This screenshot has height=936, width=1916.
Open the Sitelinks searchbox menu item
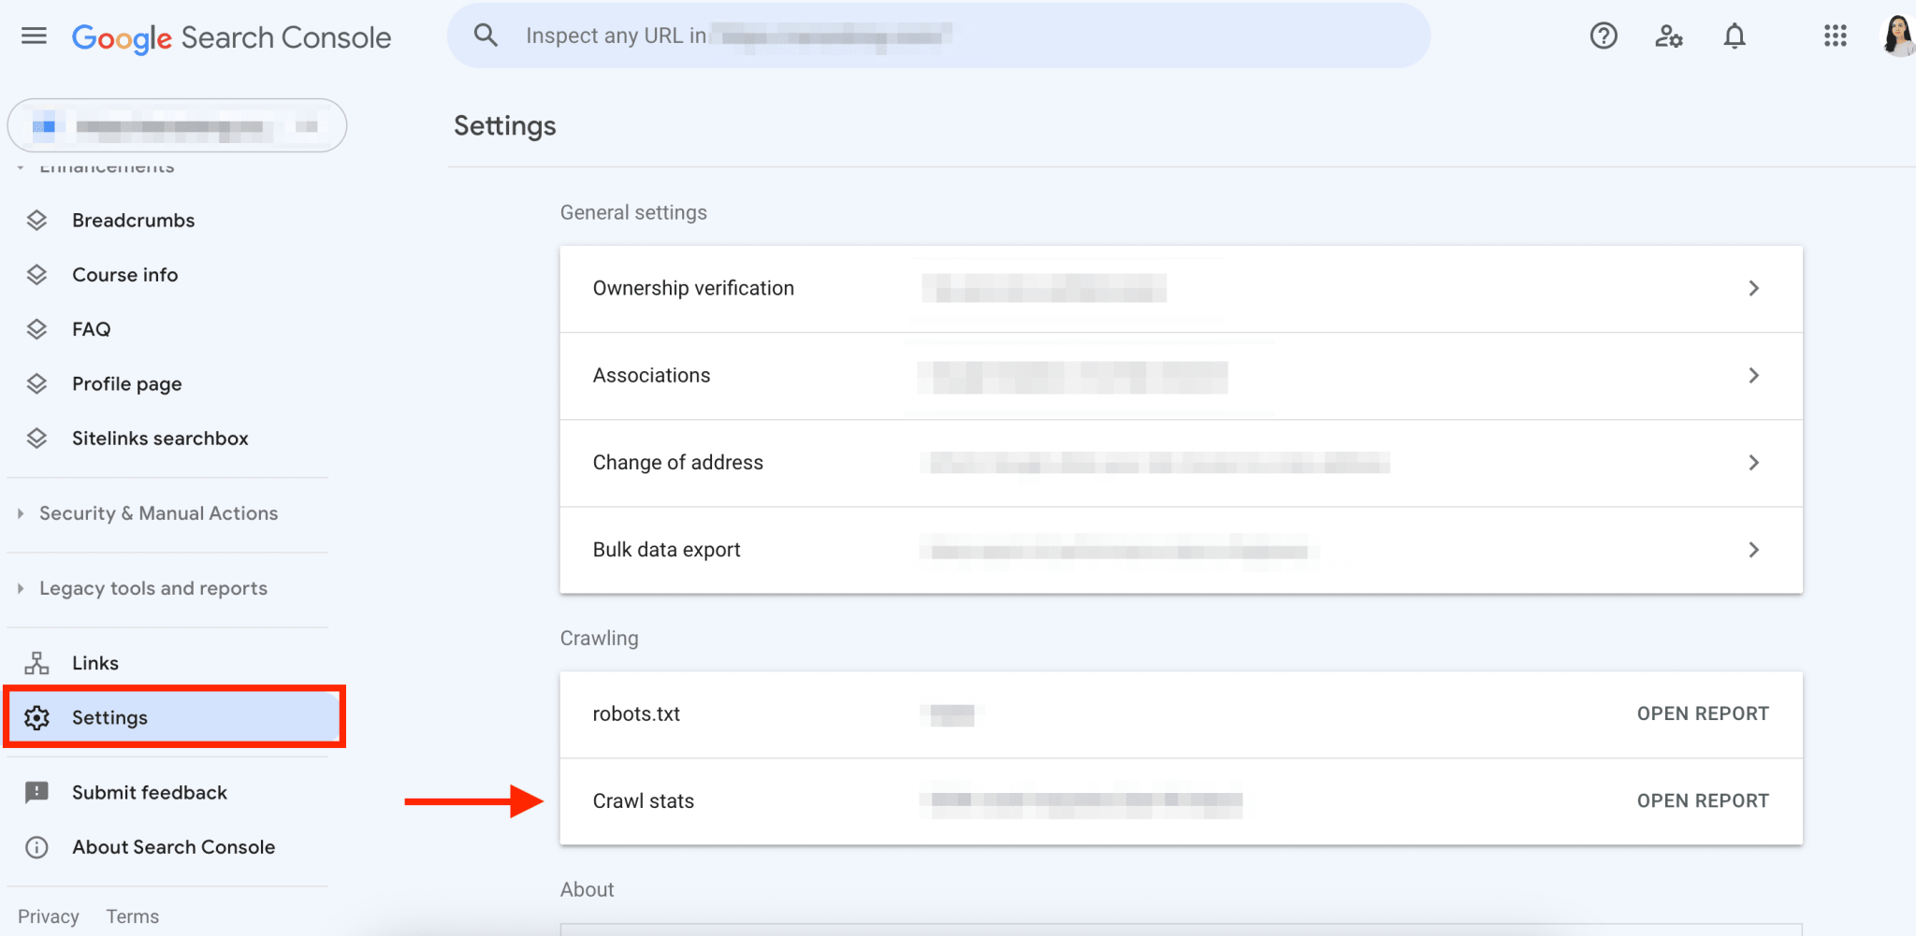click(x=160, y=438)
